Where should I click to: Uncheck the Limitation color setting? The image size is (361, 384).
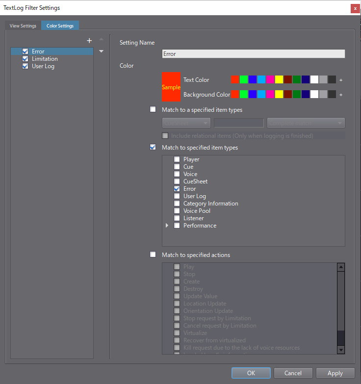(x=26, y=59)
